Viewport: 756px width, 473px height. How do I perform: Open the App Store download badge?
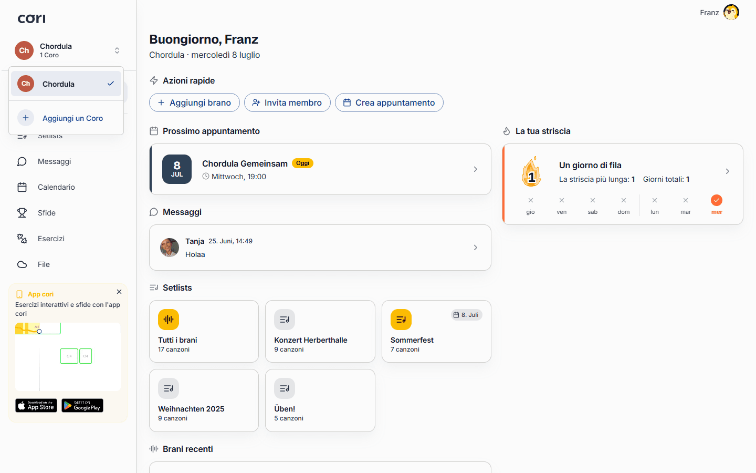pyautogui.click(x=36, y=405)
